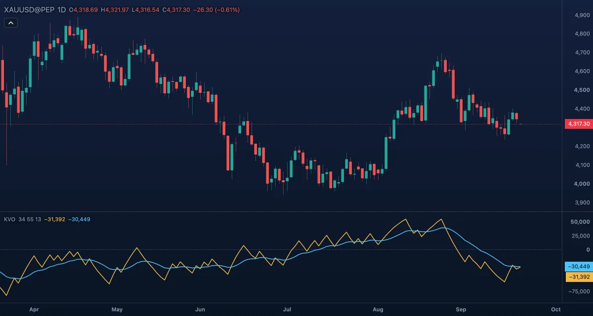Click the 0 KVO scale label
Viewport: 593px width, 316px height.
coord(588,250)
